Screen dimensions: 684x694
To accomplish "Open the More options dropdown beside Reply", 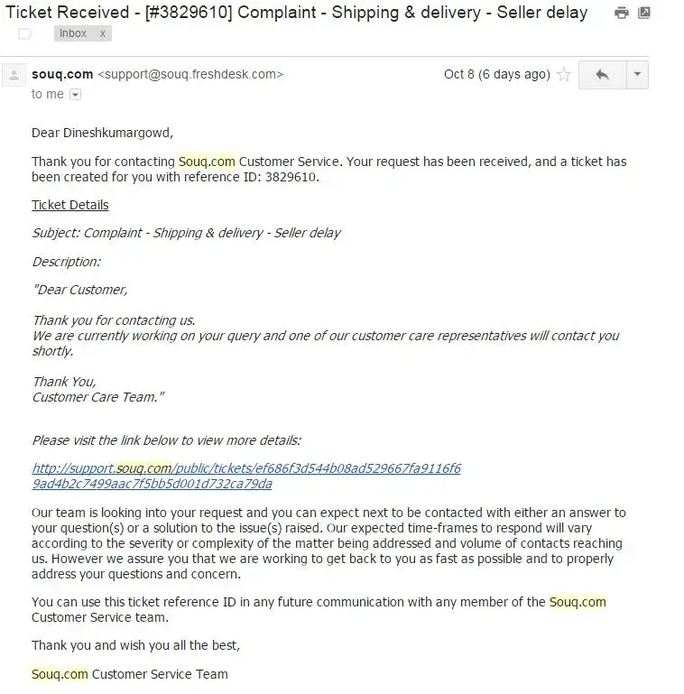I will [x=637, y=75].
